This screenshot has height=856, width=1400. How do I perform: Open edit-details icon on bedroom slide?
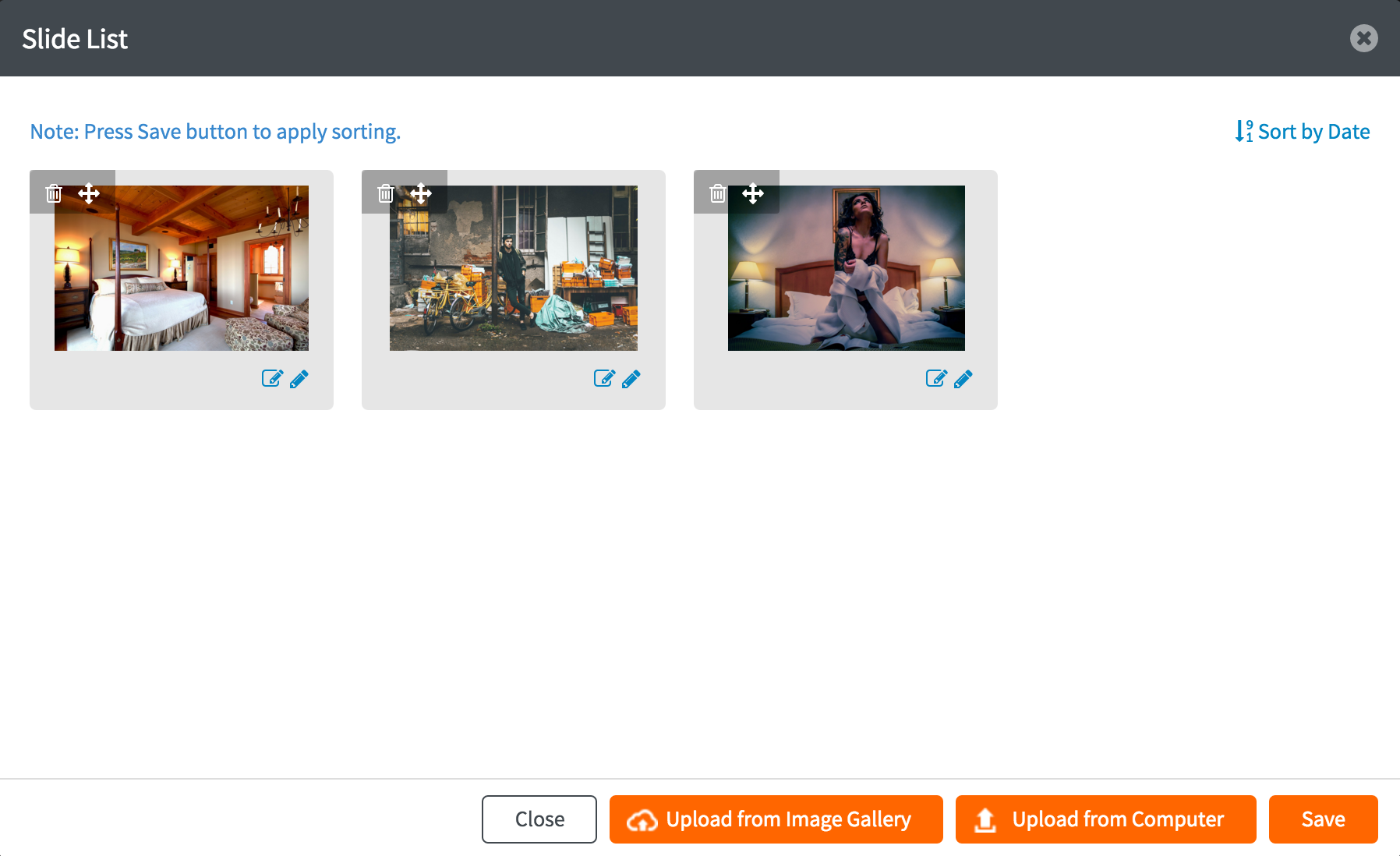(272, 379)
